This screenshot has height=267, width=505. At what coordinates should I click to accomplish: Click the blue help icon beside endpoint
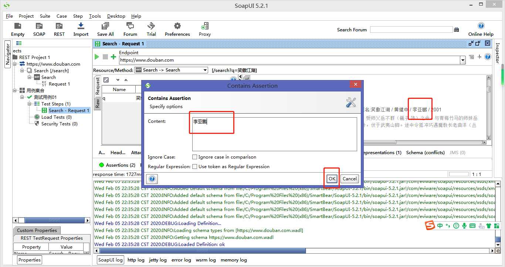click(488, 57)
